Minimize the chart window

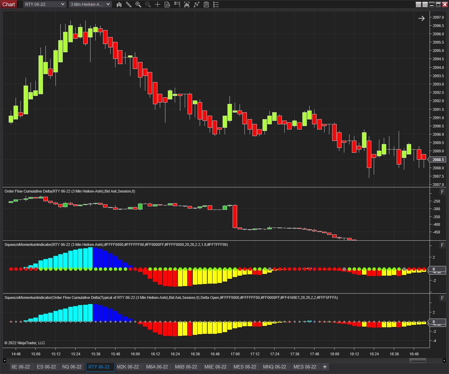pyautogui.click(x=432, y=5)
